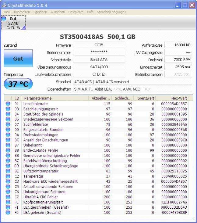Click the ST3500418AS 500,1 GB heading
The width and height of the screenshot is (197, 223).
pos(97,37)
